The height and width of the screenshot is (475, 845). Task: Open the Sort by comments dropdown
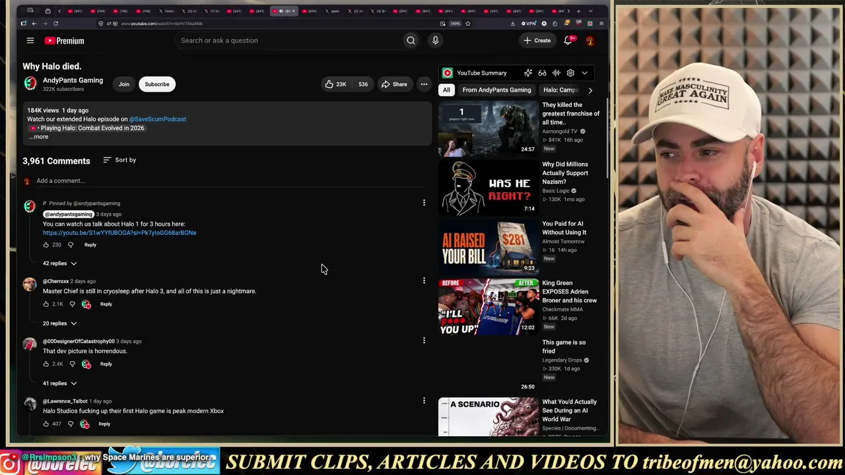click(x=119, y=160)
